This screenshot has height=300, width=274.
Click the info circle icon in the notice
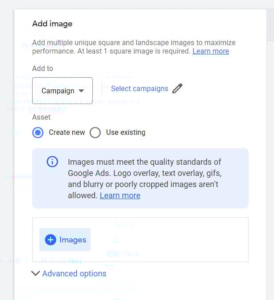52,162
